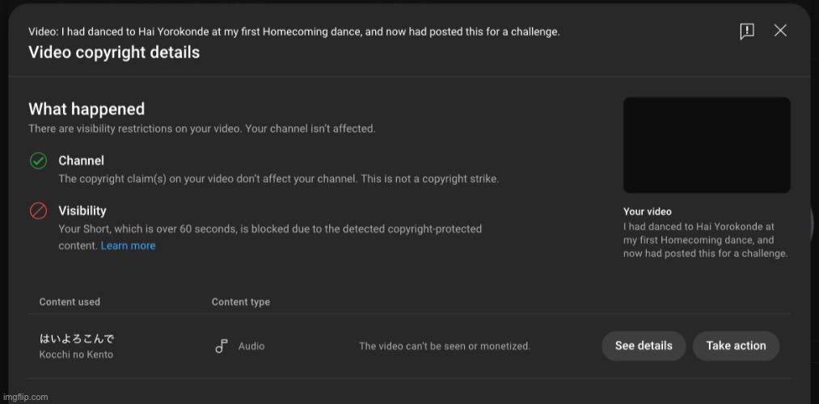Image resolution: width=819 pixels, height=404 pixels.
Task: Select the Japanese song title はいよろこんで
Action: [77, 339]
